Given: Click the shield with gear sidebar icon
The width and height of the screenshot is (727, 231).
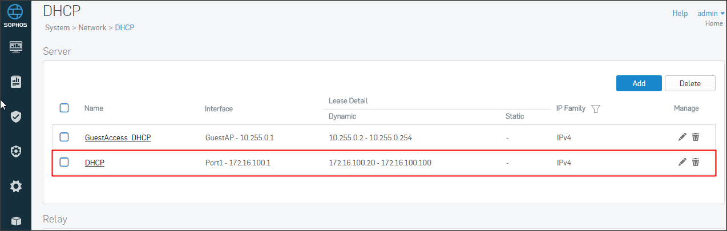Looking at the screenshot, I should tap(16, 151).
